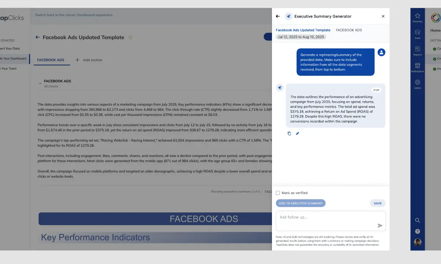
Task: Click the SAVE button
Action: (377, 203)
